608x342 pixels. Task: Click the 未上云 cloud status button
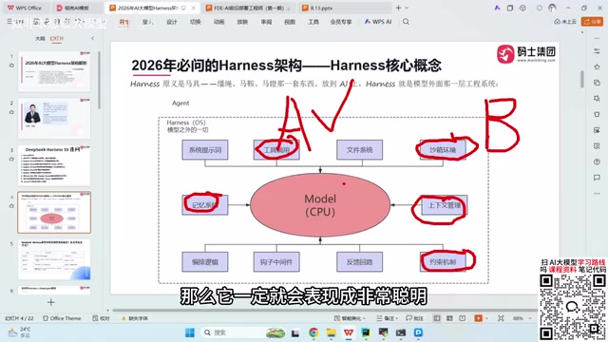tap(565, 22)
